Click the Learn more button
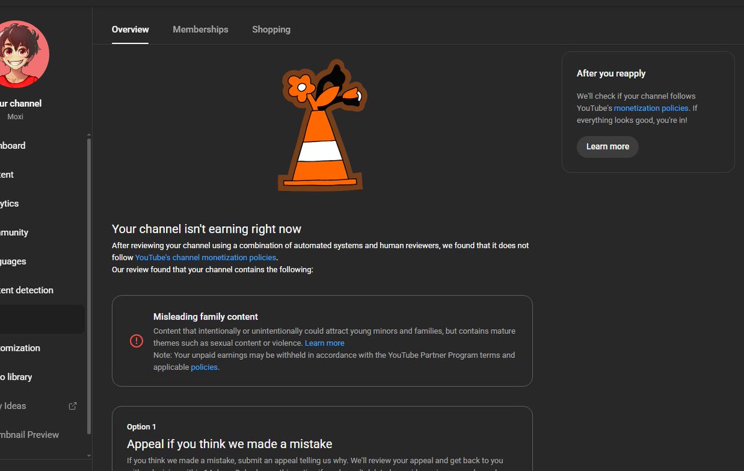This screenshot has width=744, height=471. (x=608, y=146)
